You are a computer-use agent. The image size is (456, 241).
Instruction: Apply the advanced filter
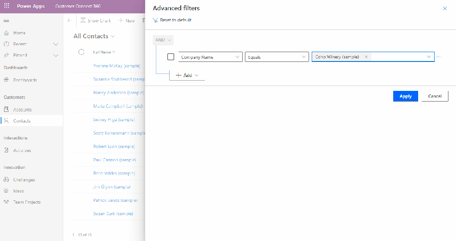click(405, 96)
